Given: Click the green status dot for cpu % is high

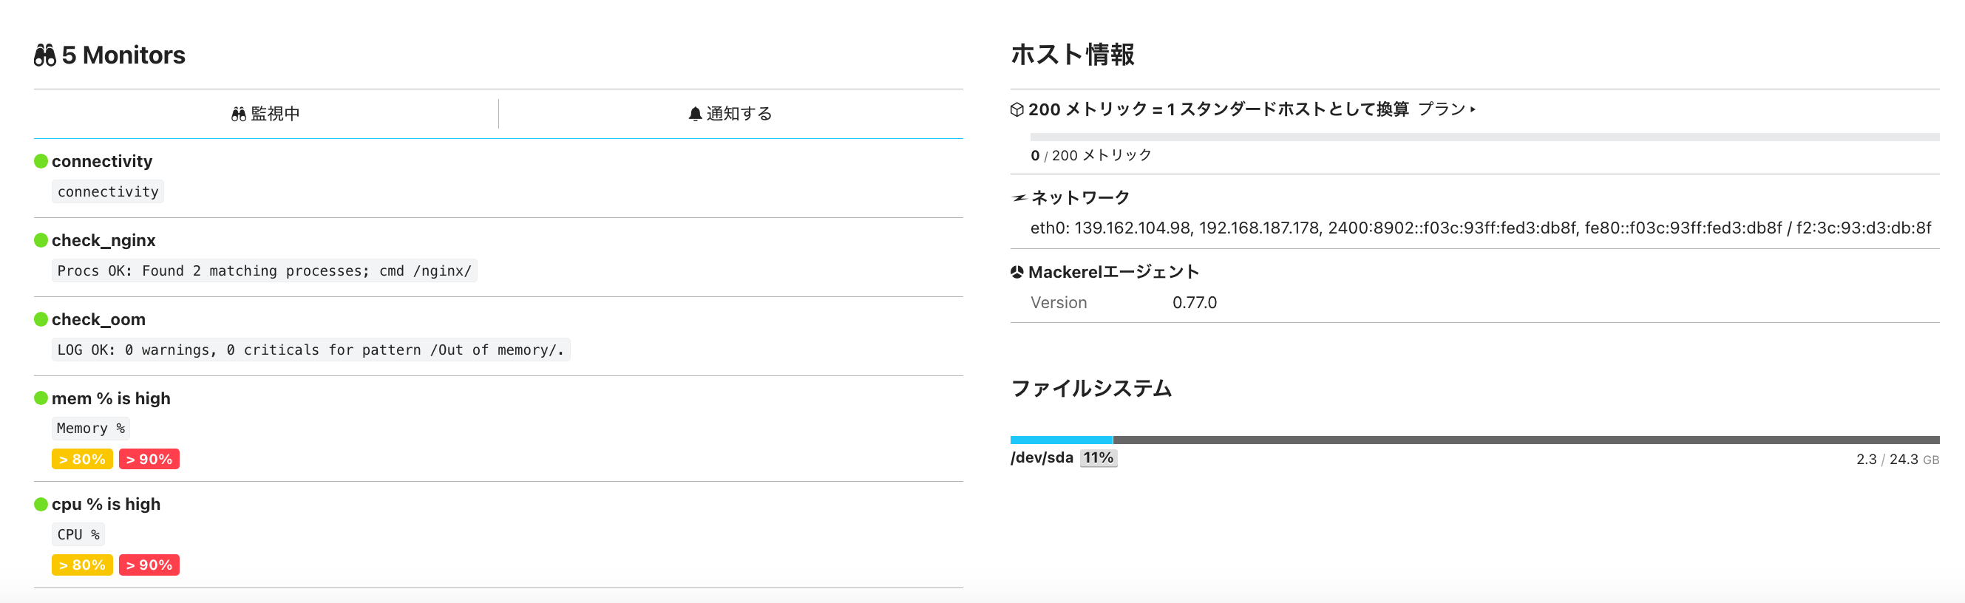Looking at the screenshot, I should tap(41, 504).
